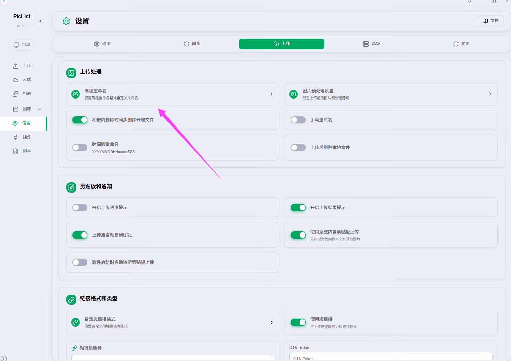Image resolution: width=511 pixels, height=361 pixels.
Task: Select the 上传 settings tab
Action: pos(282,44)
